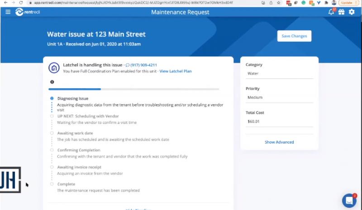
Task: Open the Category field showing Water
Action: click(x=279, y=73)
